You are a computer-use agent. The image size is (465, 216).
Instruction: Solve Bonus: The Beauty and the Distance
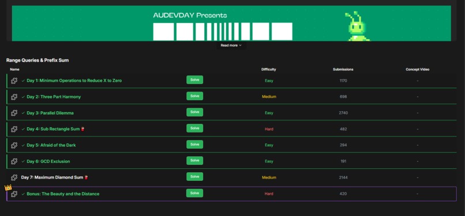pos(194,193)
